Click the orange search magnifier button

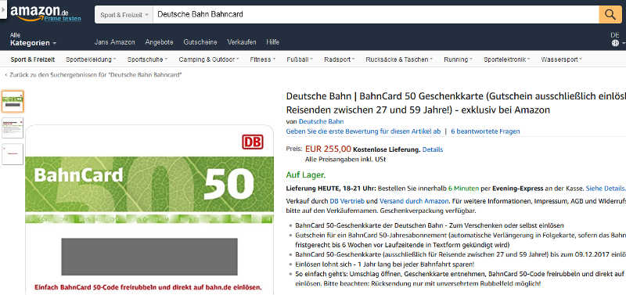pos(610,15)
